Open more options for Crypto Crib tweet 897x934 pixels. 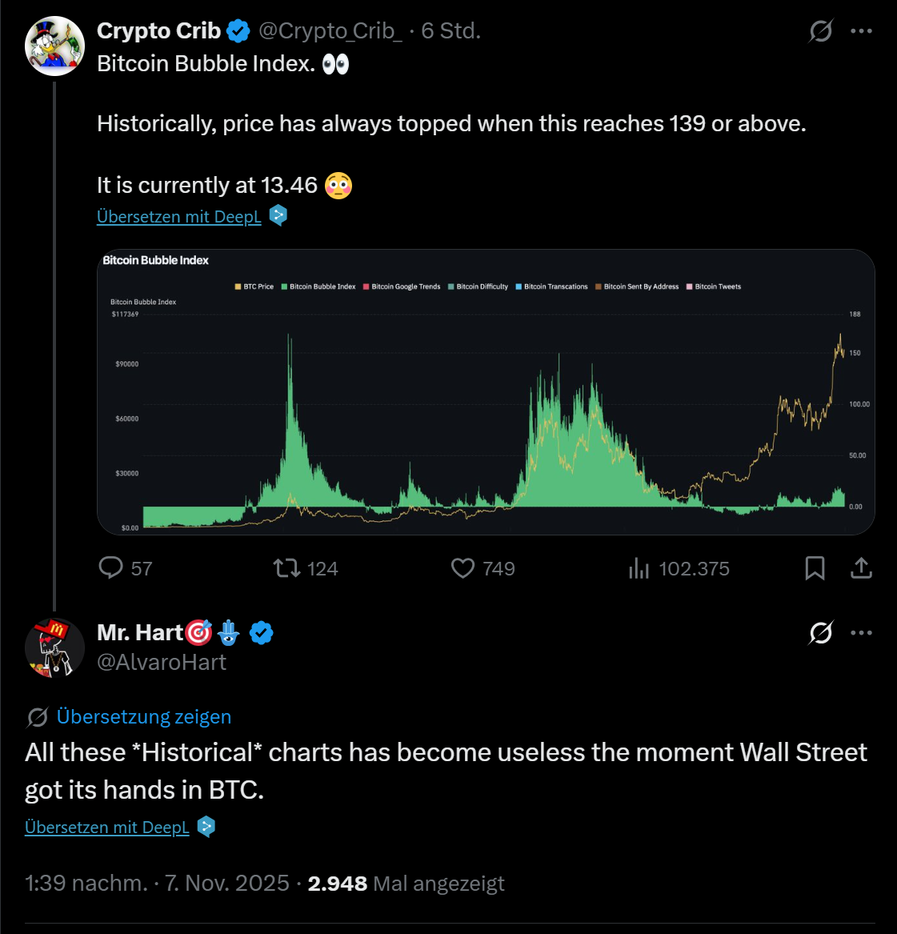pyautogui.click(x=861, y=31)
